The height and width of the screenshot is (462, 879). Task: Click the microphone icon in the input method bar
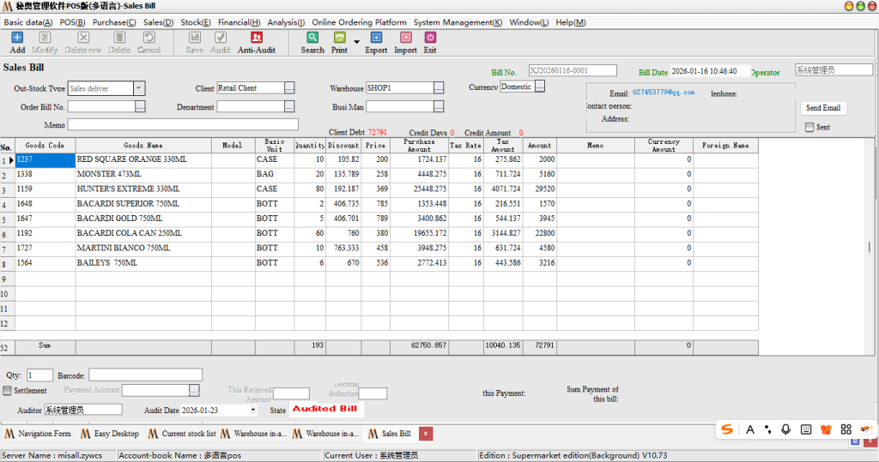(x=785, y=429)
